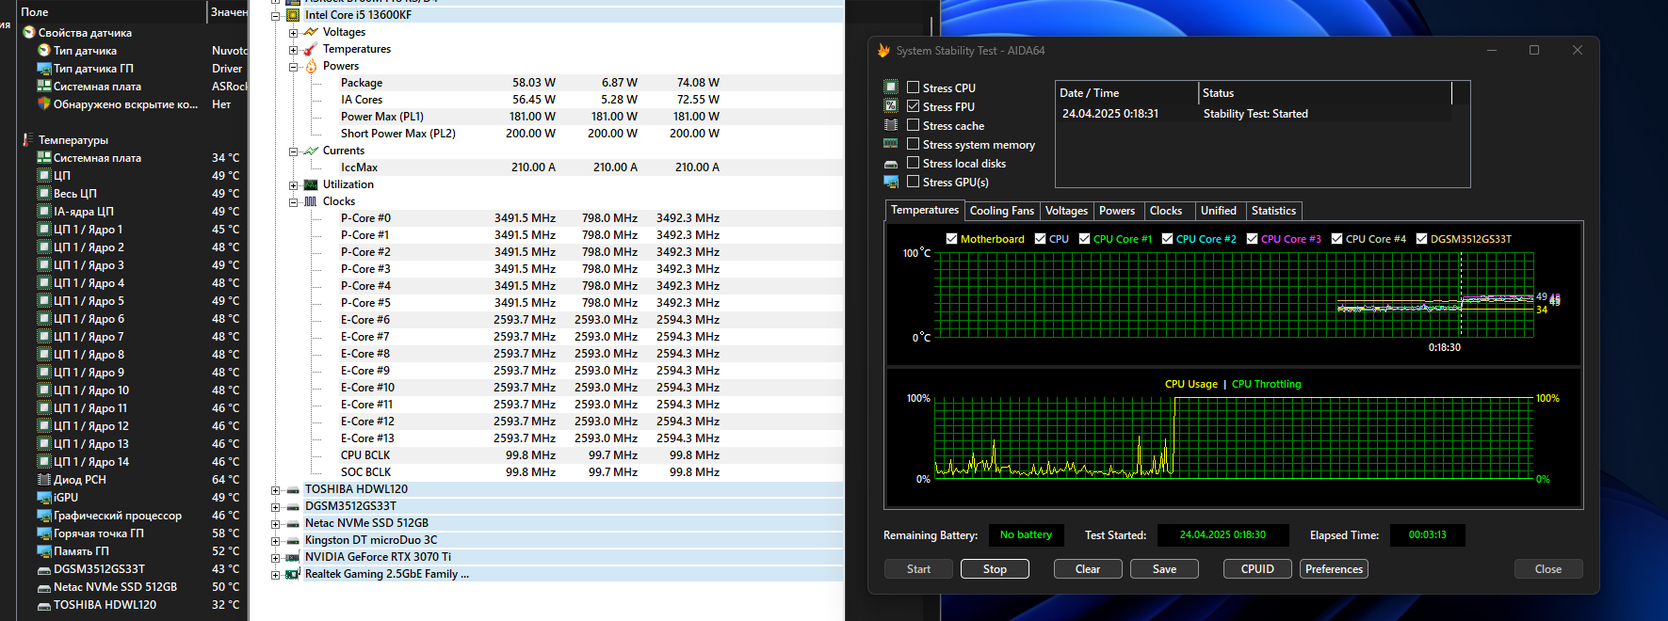Click the Intel Core i5 13600KF processor icon

pyautogui.click(x=293, y=15)
